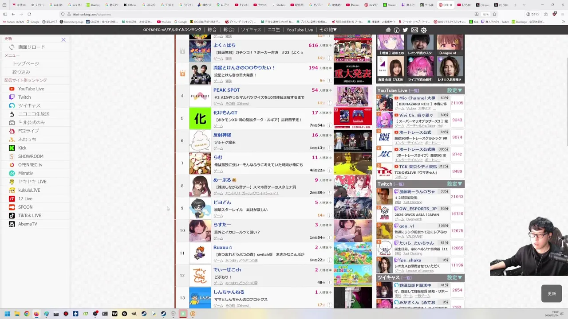This screenshot has height=319, width=568.
Task: Switch to YouTube Live tab in top navigation
Action: point(300,30)
